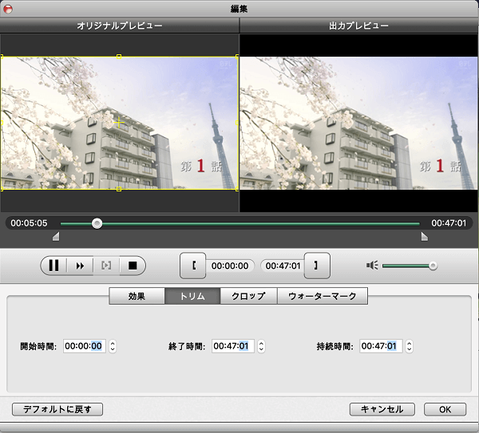Click the right trim marker triangle
479x433 pixels.
coord(424,237)
